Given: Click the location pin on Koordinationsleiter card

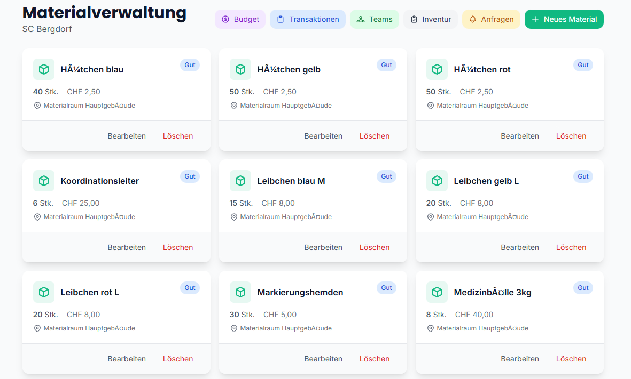Looking at the screenshot, I should click(x=37, y=217).
